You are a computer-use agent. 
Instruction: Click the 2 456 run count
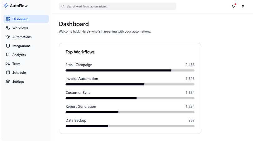[190, 65]
